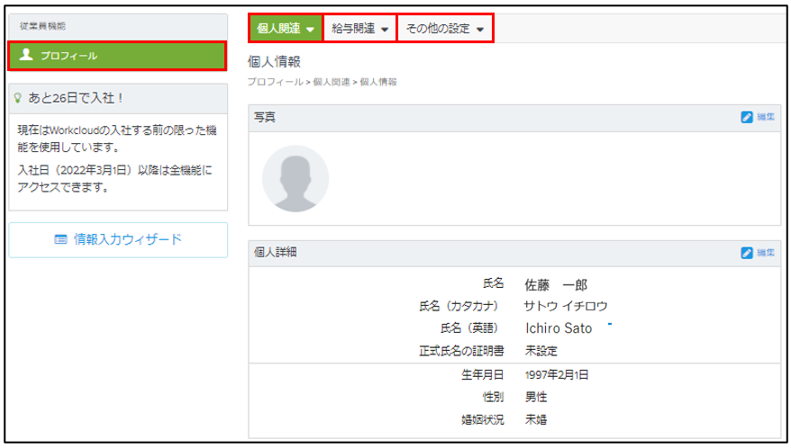Click the person icon beside プロフィール
Screen dimensions: 791x448
[26, 54]
